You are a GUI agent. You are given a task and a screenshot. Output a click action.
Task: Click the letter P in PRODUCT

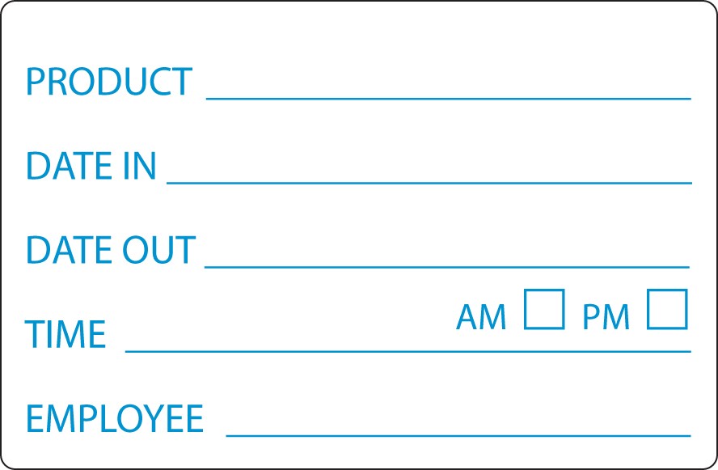[36, 82]
